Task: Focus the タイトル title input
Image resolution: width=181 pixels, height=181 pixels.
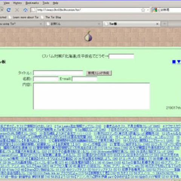Action: point(58,73)
